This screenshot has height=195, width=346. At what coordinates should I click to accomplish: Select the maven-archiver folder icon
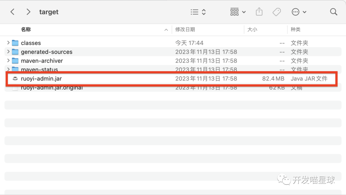[15, 60]
